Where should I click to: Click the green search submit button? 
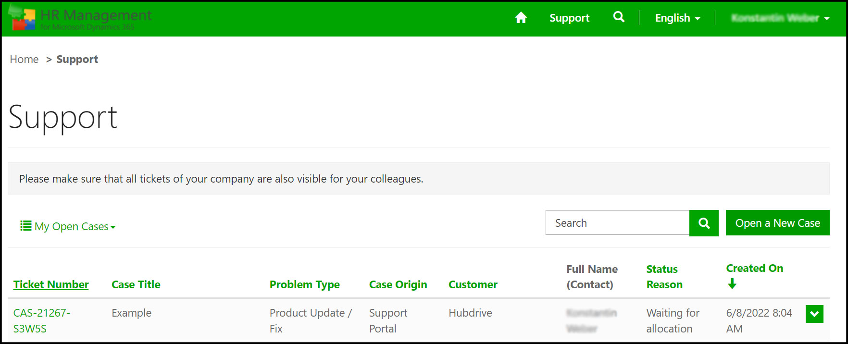[x=704, y=223]
